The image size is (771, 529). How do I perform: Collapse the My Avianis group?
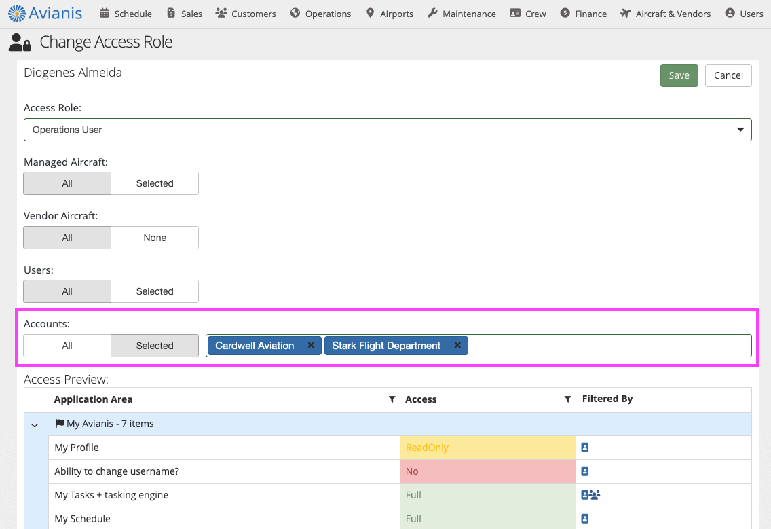coord(35,424)
